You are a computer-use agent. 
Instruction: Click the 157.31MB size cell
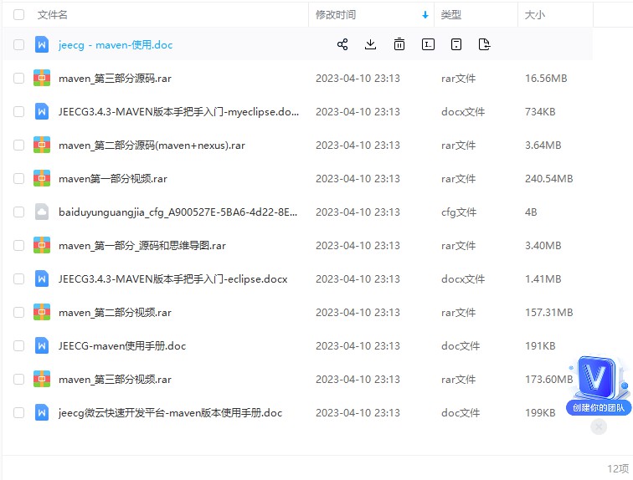tap(548, 313)
